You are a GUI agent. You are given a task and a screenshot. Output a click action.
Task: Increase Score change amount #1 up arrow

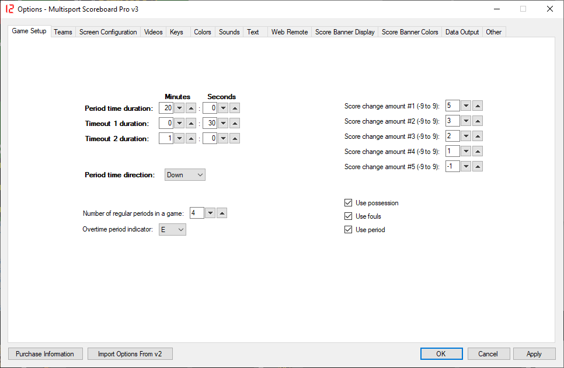pos(477,106)
